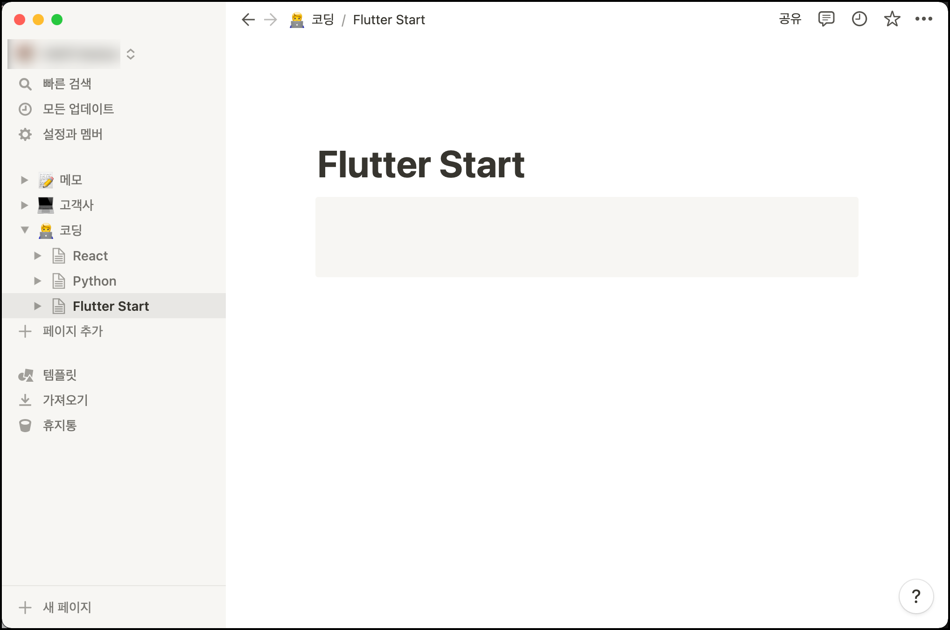Click the 공유 share button
The image size is (950, 630).
click(x=790, y=19)
